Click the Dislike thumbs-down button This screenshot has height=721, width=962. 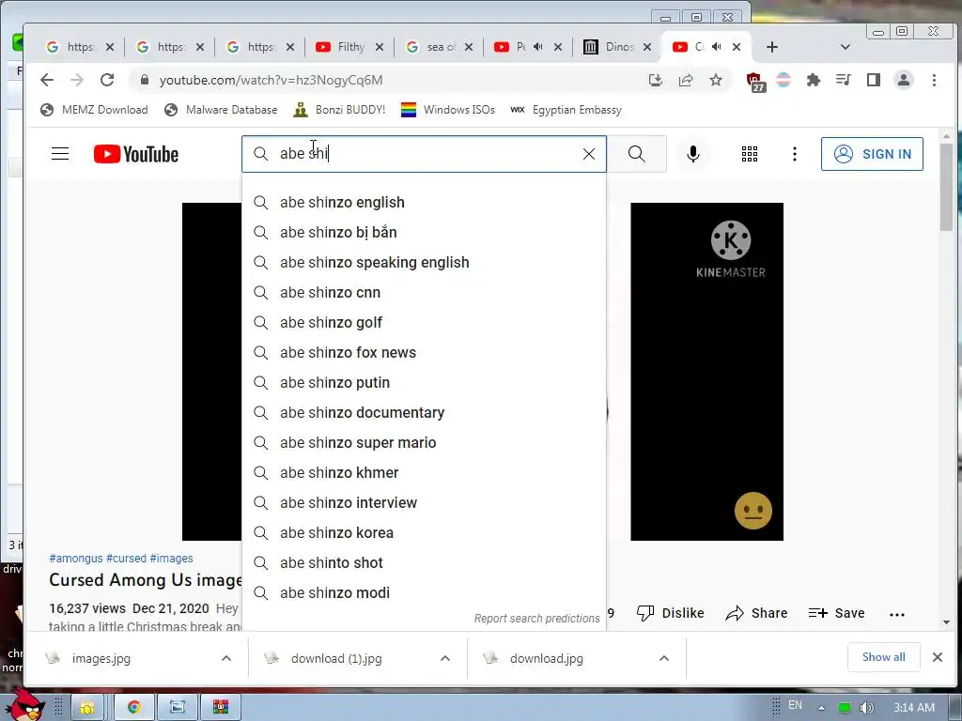pyautogui.click(x=670, y=613)
